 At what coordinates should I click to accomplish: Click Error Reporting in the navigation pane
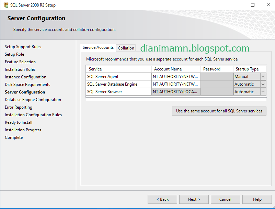coord(18,107)
